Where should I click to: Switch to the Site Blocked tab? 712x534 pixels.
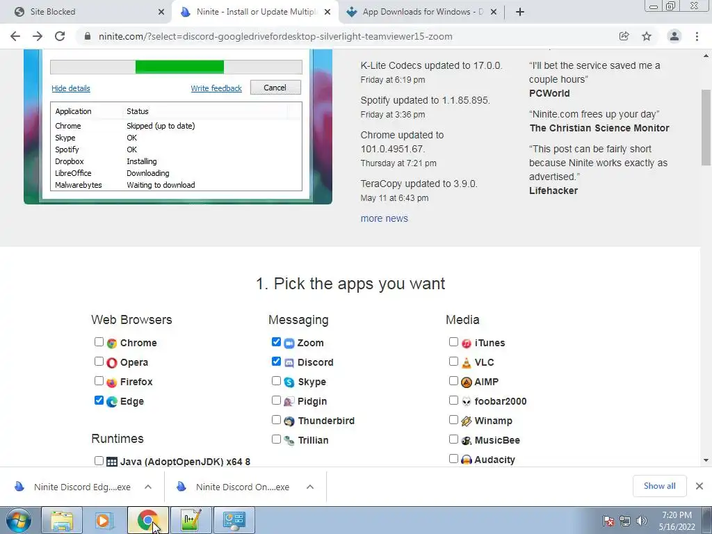(86, 12)
